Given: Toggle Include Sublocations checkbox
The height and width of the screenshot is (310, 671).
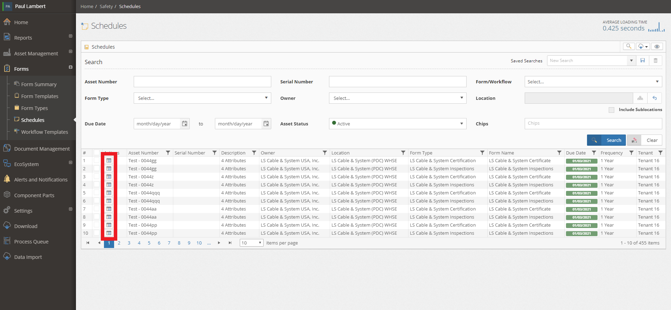Looking at the screenshot, I should point(611,110).
